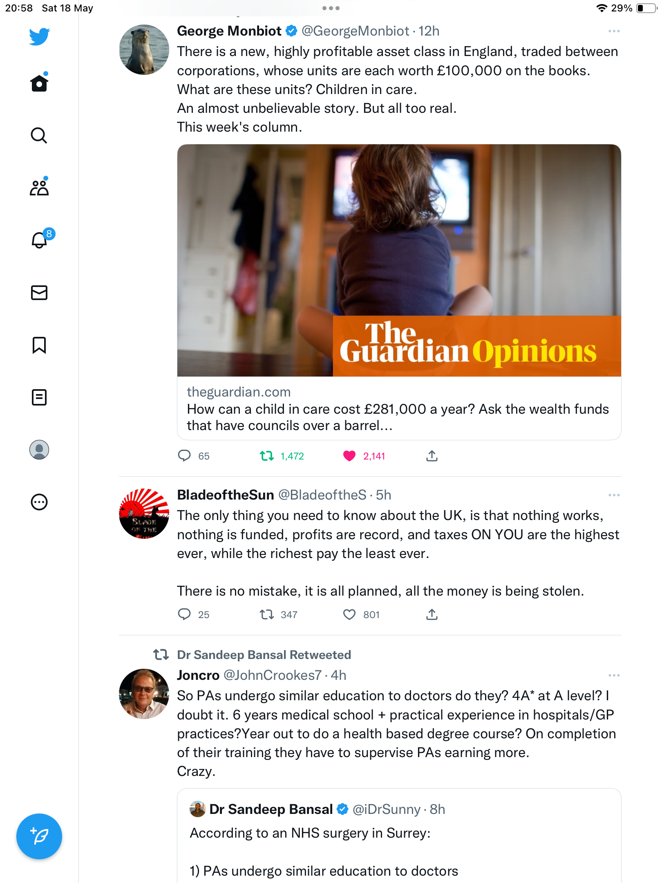Screen dimensions: 662x883
Task: Open Lists icon in sidebar
Action: tap(39, 397)
